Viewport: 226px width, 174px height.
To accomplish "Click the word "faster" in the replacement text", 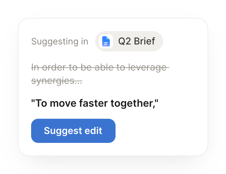I will pos(93,103).
